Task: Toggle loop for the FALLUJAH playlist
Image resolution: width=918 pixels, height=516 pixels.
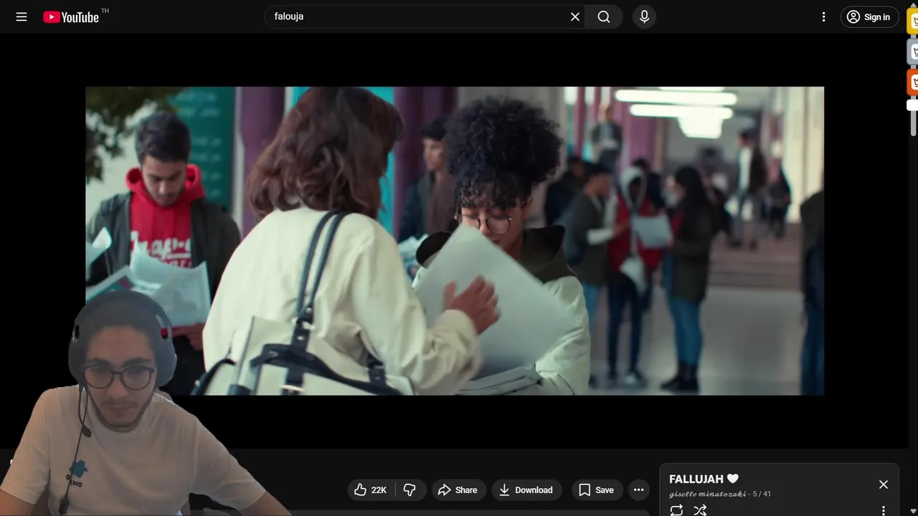Action: tap(676, 510)
